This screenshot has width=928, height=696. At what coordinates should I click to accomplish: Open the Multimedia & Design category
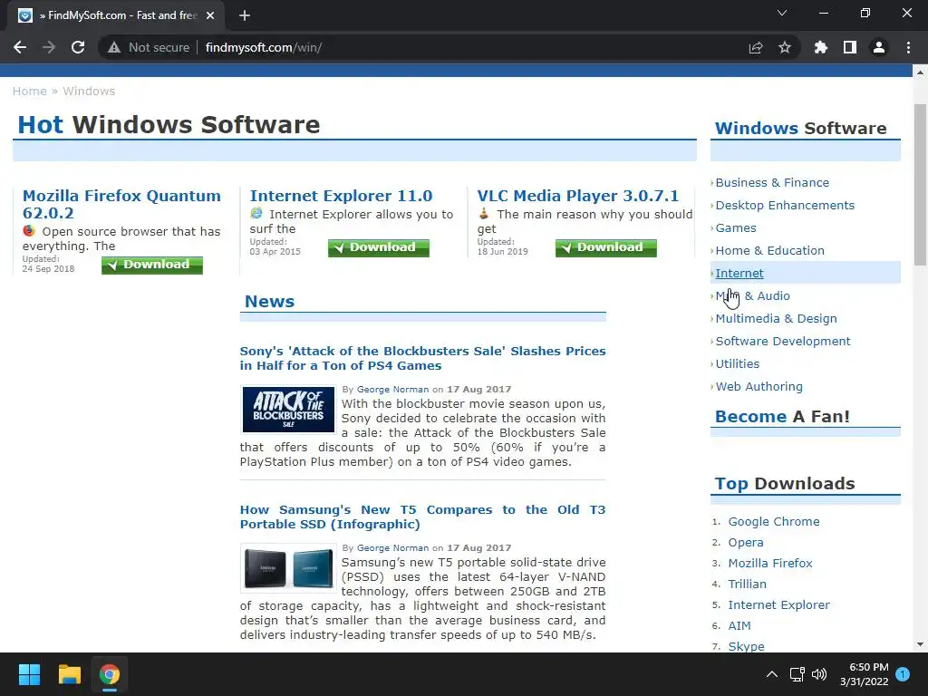777,318
